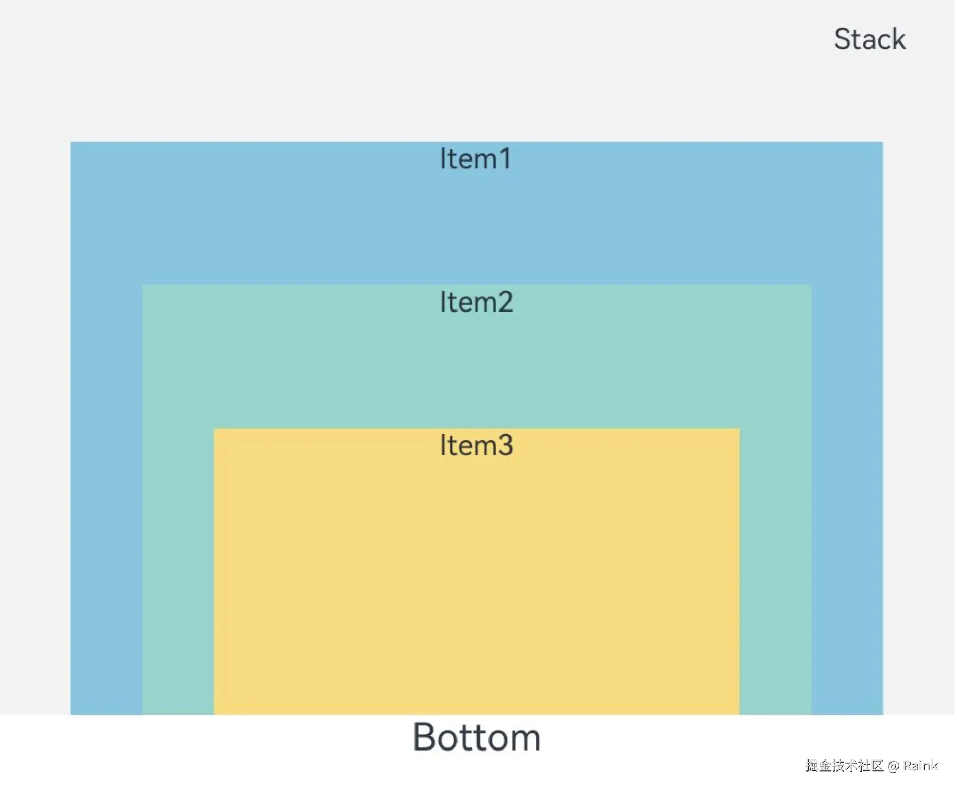
Task: Click the white strip left of the "Bottom" text
Action: (210, 745)
